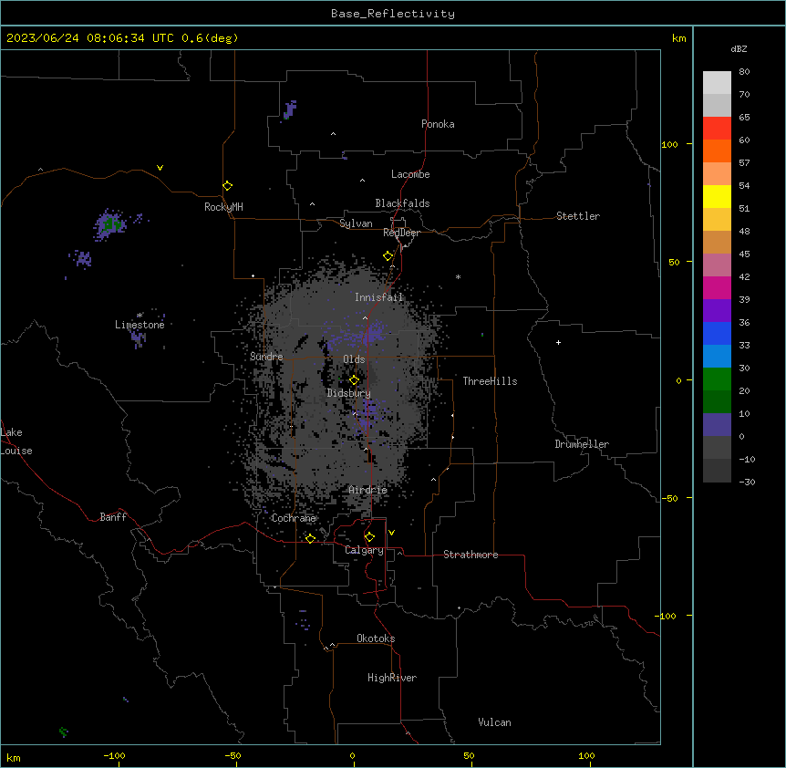
Task: Click the -100 tick on the bottom axis
Action: (x=114, y=755)
